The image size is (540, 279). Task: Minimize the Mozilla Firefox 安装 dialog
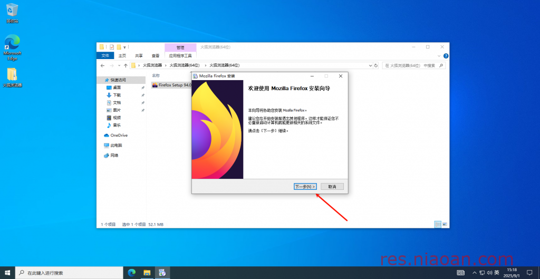312,76
